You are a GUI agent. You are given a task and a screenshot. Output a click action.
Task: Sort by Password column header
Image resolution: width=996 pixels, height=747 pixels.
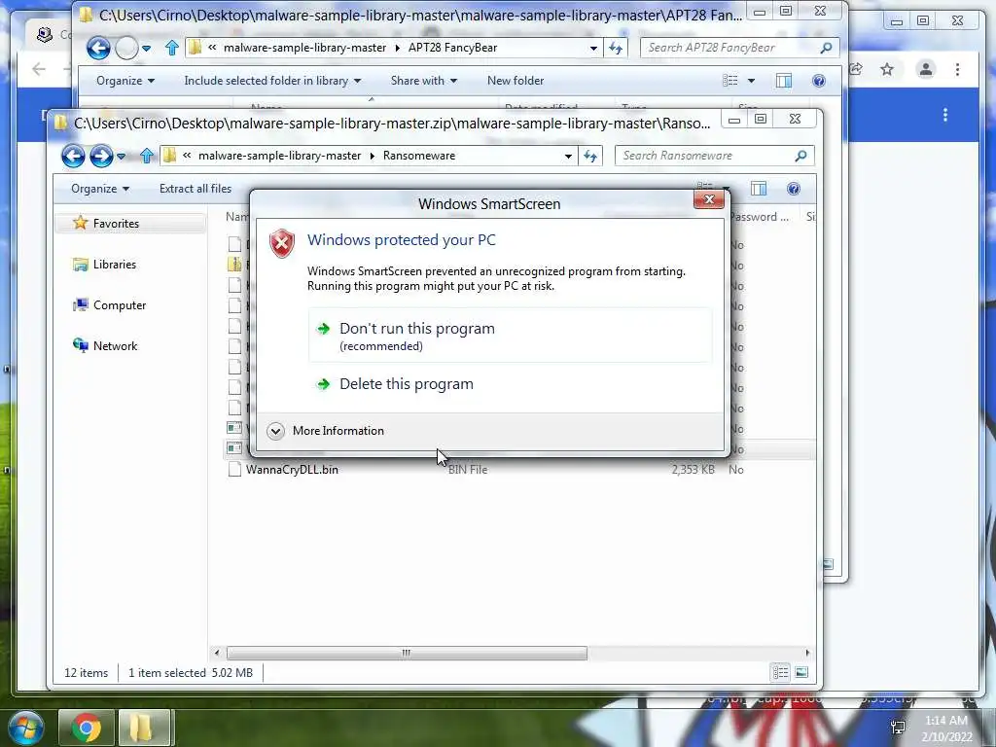[759, 217]
